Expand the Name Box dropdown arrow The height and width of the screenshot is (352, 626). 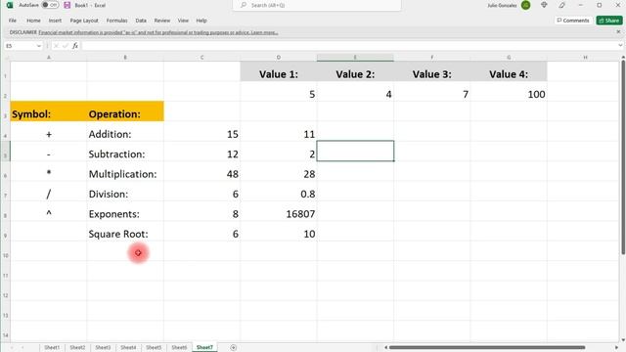39,46
